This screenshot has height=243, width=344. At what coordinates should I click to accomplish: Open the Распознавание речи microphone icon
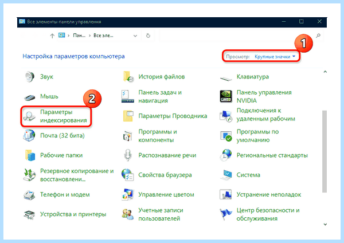128,155
